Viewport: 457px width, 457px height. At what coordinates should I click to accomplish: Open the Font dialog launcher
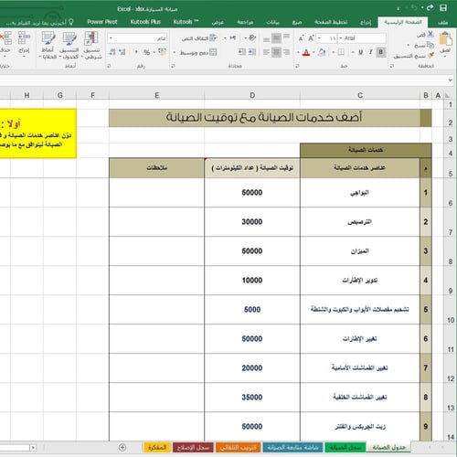297,66
